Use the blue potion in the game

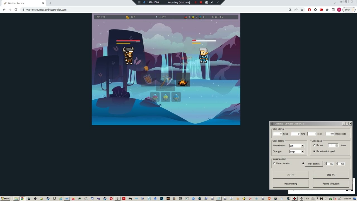pyautogui.click(x=176, y=97)
